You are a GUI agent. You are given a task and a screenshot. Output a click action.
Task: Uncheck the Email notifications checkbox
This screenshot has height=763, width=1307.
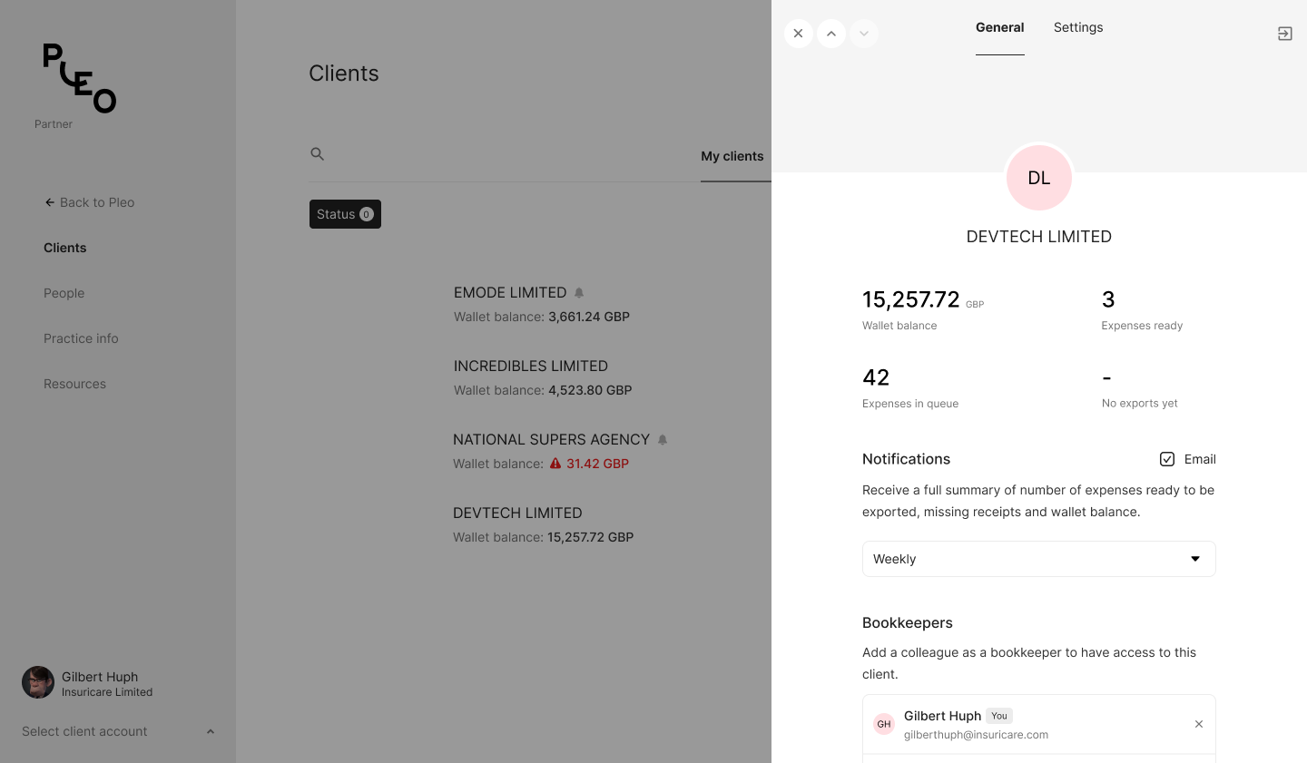click(1167, 459)
